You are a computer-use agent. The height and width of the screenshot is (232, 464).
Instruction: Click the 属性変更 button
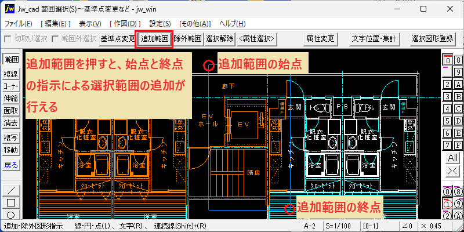tap(321, 39)
